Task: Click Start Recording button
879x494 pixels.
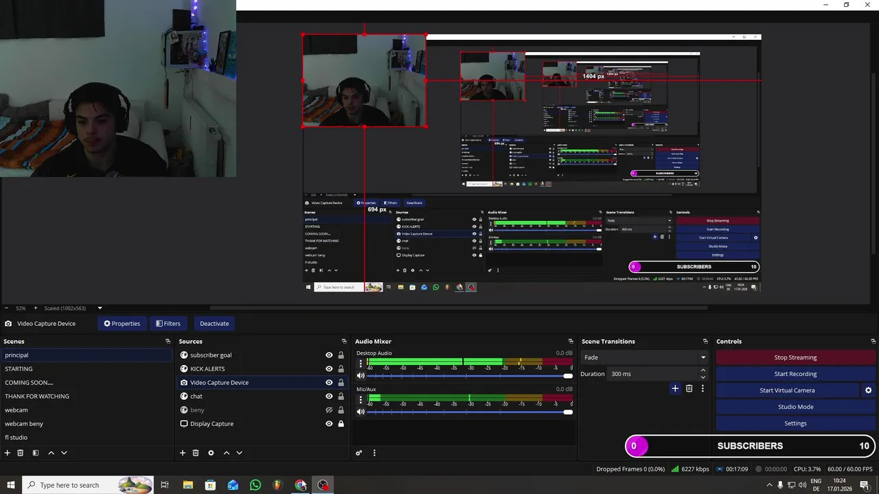Action: click(795, 374)
